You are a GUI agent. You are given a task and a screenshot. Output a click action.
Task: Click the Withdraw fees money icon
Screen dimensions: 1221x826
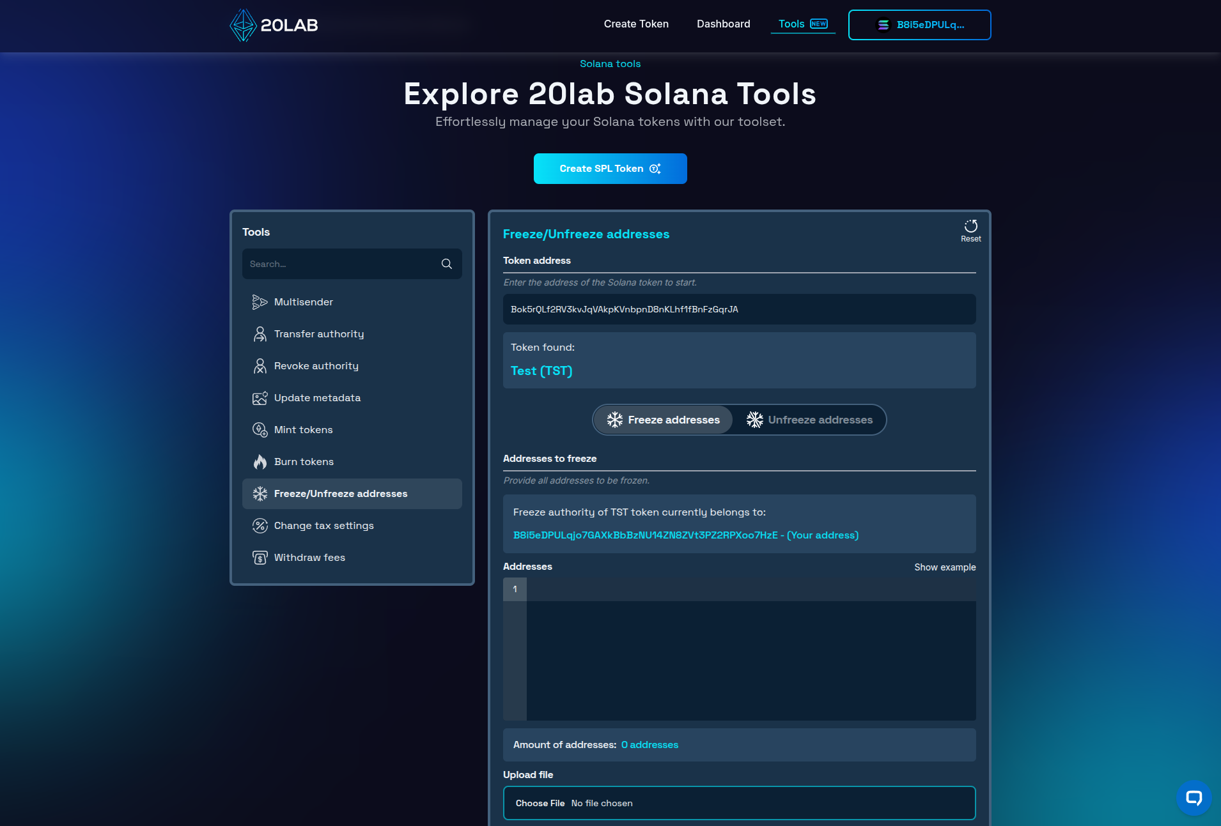click(260, 558)
